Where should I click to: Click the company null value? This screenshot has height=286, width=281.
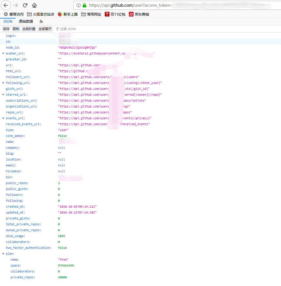61,148
